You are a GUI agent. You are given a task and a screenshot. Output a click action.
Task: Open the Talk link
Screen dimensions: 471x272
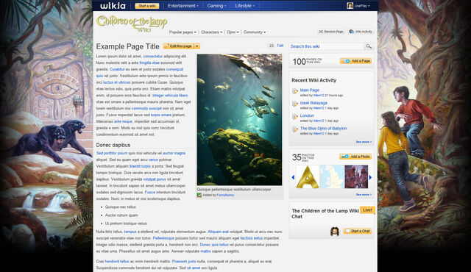[x=280, y=46]
